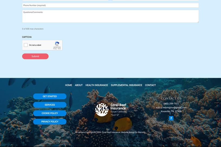Open SUPPLEMENTAL INSURANCE footer menu item
Screen dimensions: 221x147
pos(126,85)
